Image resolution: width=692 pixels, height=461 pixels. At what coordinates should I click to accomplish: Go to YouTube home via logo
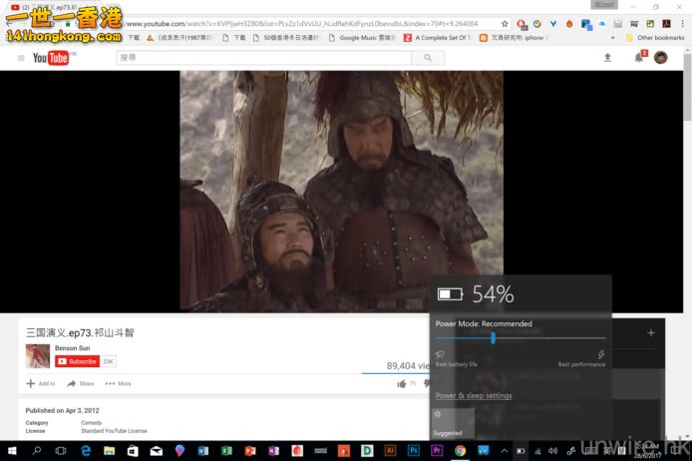coord(50,58)
